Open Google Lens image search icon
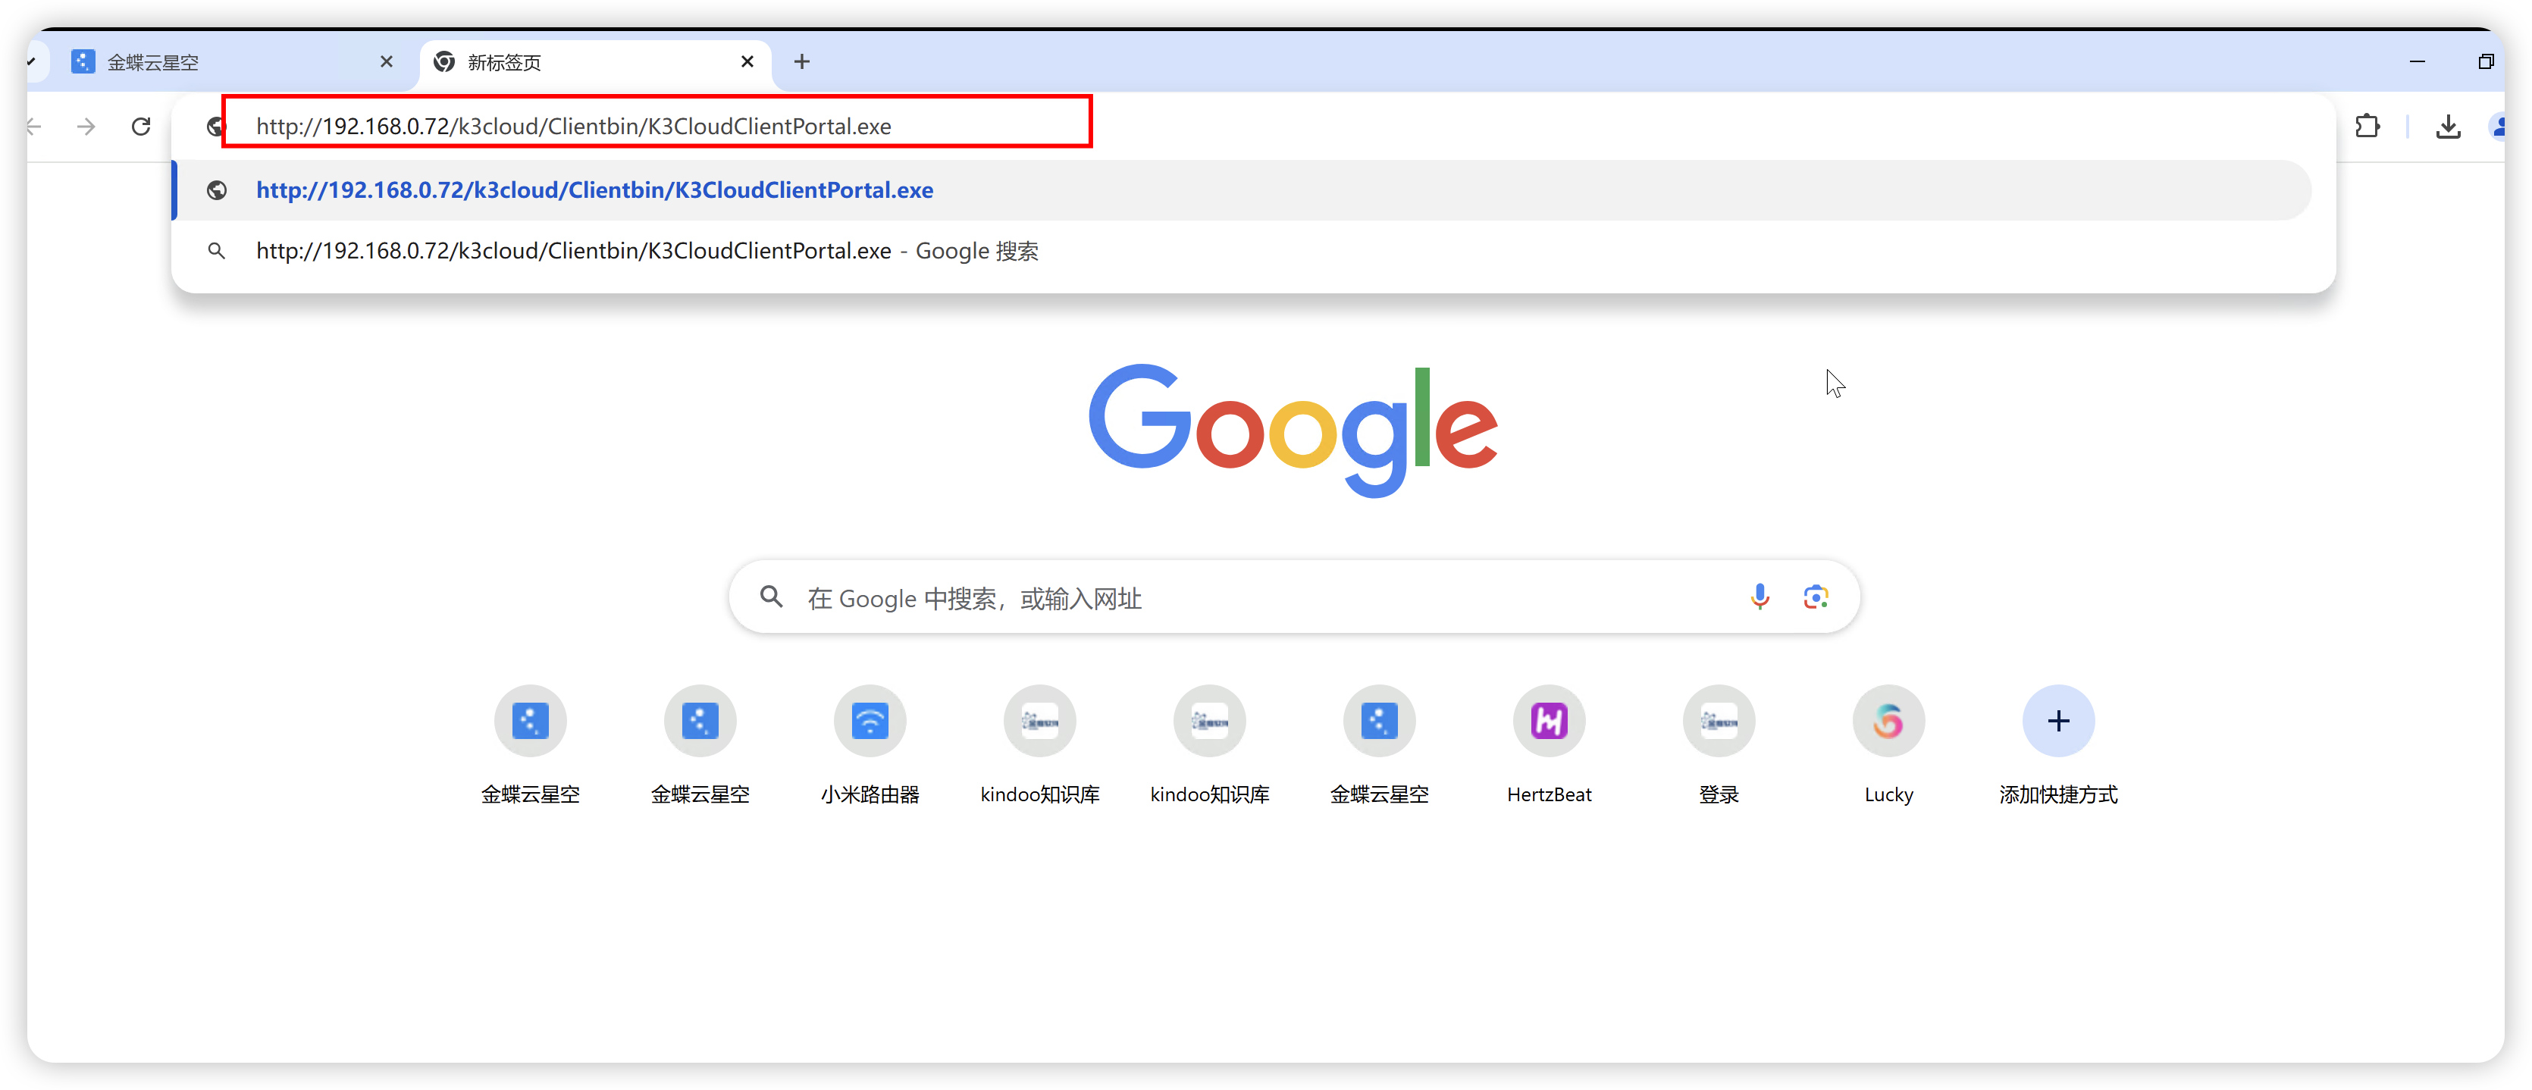2532x1090 pixels. (1816, 597)
